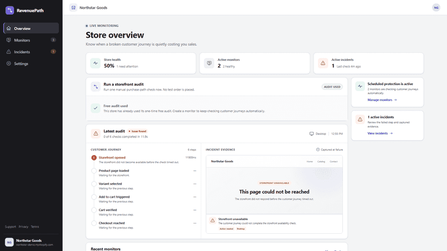447x251 pixels.
Task: Click the Settings gear icon in the sidebar
Action: click(x=9, y=64)
